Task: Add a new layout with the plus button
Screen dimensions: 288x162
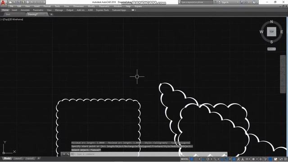Action: point(39,158)
